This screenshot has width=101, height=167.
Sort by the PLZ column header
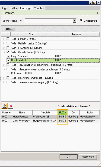[63, 113]
